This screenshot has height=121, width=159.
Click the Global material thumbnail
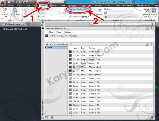tap(47, 36)
